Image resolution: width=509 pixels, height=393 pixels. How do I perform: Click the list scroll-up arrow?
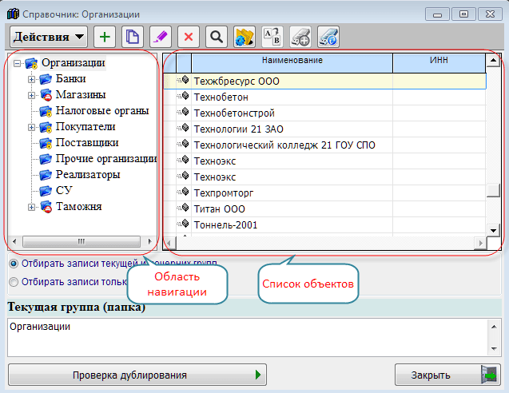493,61
